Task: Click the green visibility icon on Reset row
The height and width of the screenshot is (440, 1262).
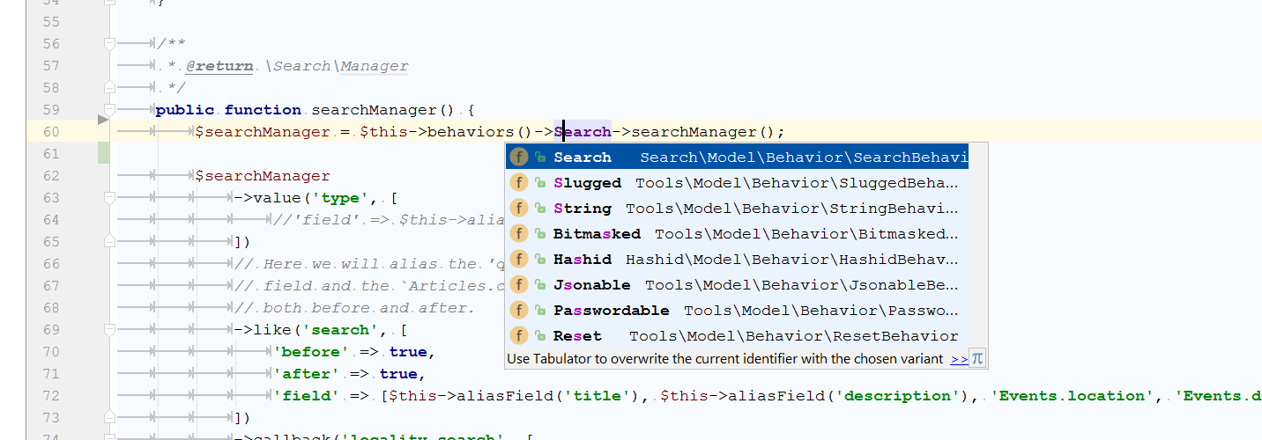Action: (x=539, y=336)
